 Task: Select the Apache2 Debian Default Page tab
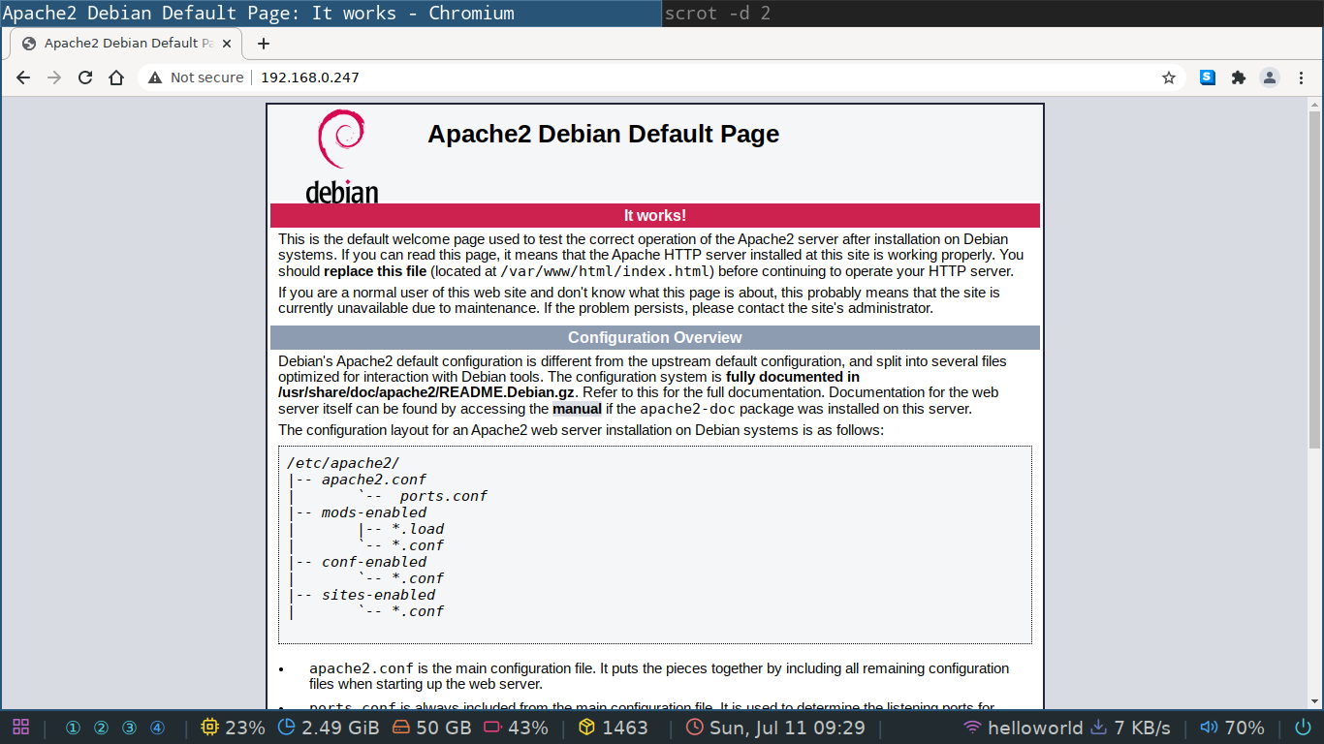127,44
